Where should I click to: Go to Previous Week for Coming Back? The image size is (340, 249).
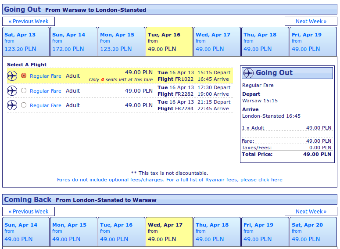coord(29,211)
